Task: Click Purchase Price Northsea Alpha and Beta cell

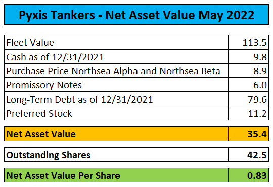Action: tap(116, 71)
